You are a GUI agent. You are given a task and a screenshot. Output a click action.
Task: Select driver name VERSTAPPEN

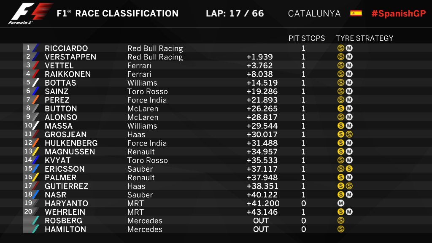coord(70,57)
